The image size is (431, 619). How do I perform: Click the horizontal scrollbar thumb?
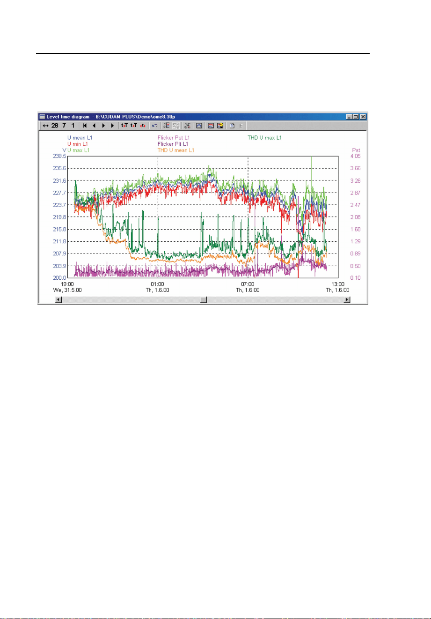coord(203,300)
